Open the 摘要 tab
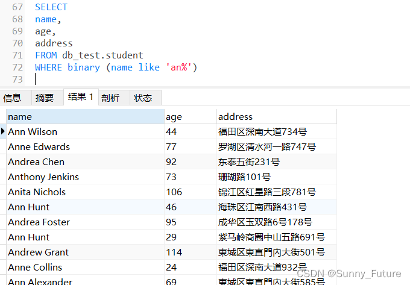This screenshot has width=410, height=285. pos(45,98)
